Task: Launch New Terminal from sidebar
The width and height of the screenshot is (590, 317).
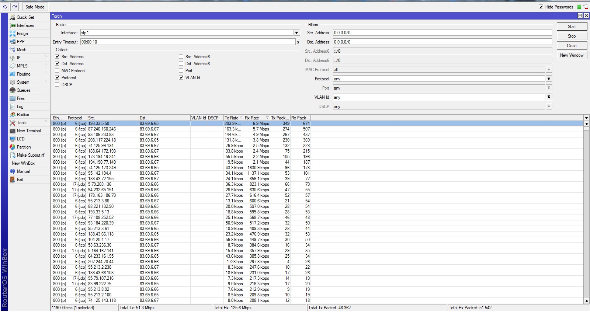Action: point(29,131)
